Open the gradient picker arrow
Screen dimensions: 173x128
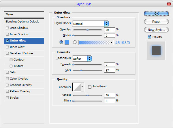(112, 42)
